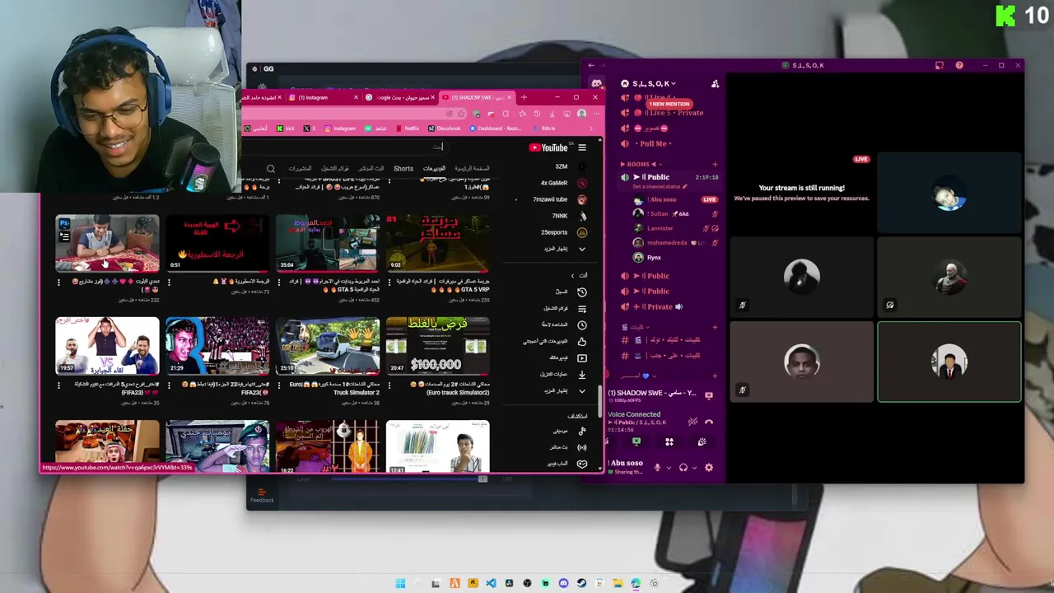This screenshot has height=593, width=1054.
Task: Open Liked videos thumbs-up icon
Action: (x=581, y=342)
